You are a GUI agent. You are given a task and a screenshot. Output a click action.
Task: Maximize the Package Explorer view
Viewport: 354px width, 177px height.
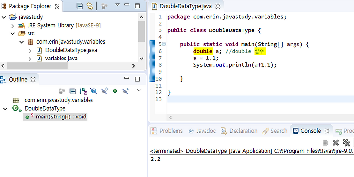pos(137,6)
